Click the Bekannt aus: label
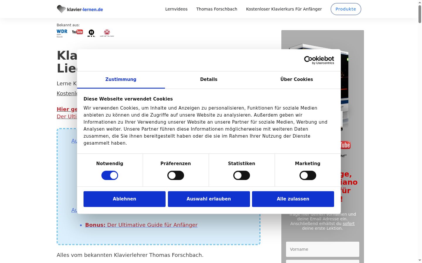This screenshot has height=263, width=422. coord(68,25)
